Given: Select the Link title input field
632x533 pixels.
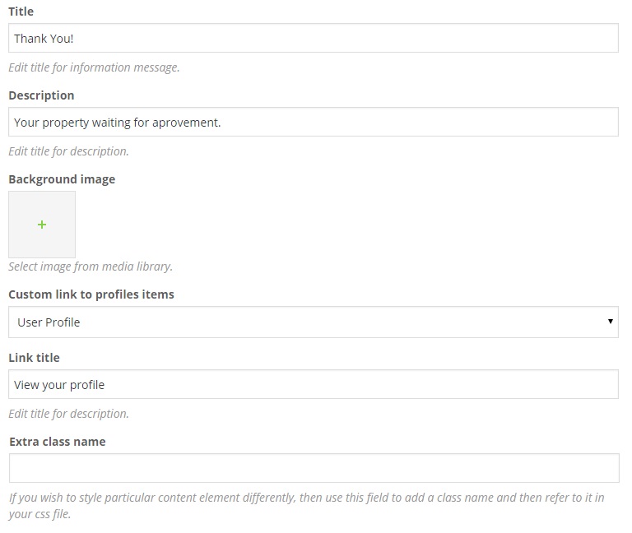Looking at the screenshot, I should pos(313,385).
